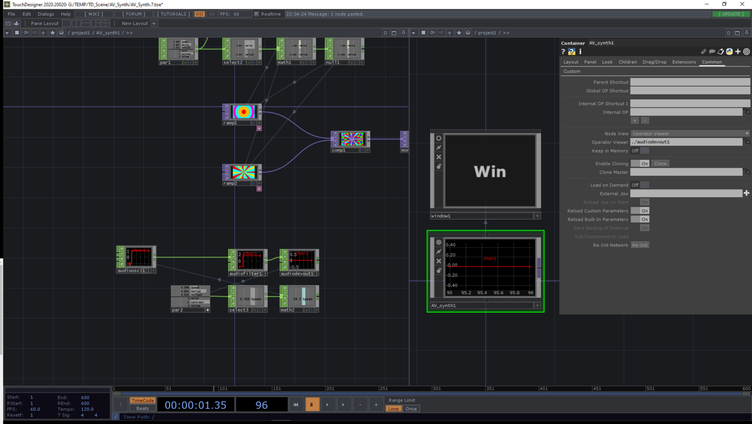Open the left pane's back-navigation dropdown arrow

point(7,33)
